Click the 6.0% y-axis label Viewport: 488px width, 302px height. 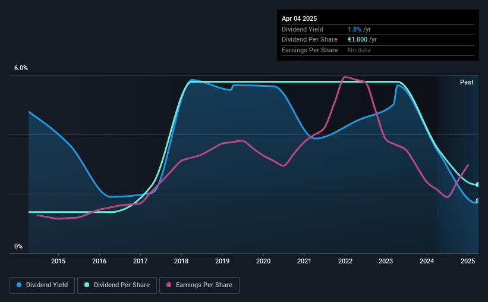pyautogui.click(x=21, y=68)
